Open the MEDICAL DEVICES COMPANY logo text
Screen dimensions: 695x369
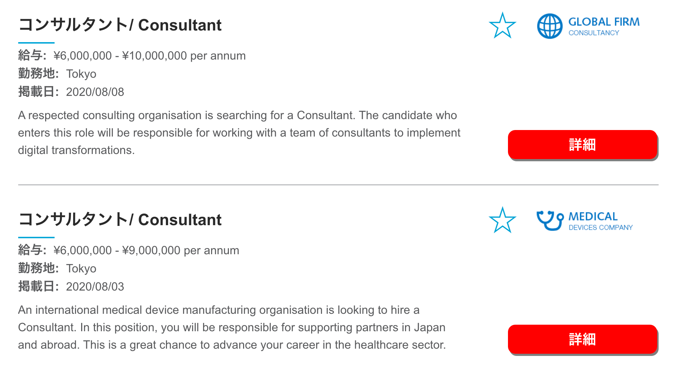tap(601, 221)
